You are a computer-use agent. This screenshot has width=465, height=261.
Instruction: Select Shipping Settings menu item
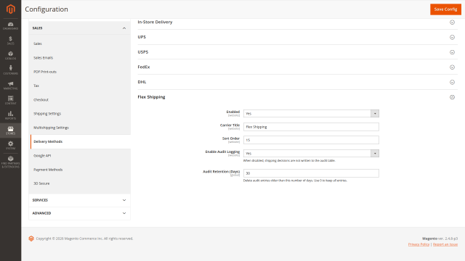[x=47, y=114]
